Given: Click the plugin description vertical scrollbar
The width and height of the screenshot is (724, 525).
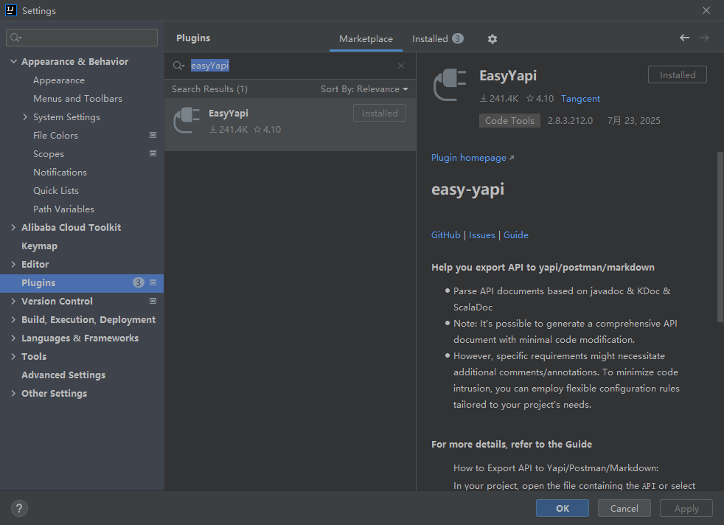Looking at the screenshot, I should click(x=720, y=236).
